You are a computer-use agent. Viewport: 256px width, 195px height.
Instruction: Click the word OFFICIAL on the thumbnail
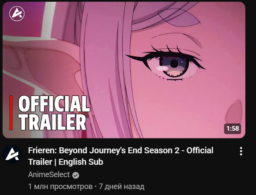tap(54, 103)
